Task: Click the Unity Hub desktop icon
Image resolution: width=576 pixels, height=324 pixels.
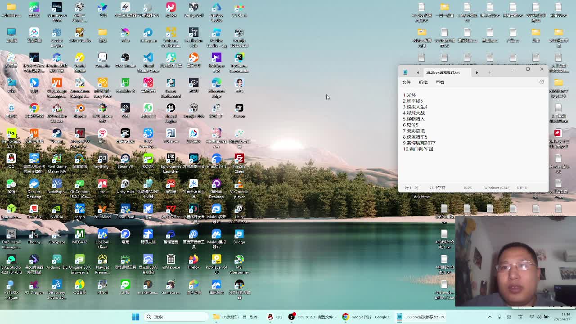Action: (125, 184)
